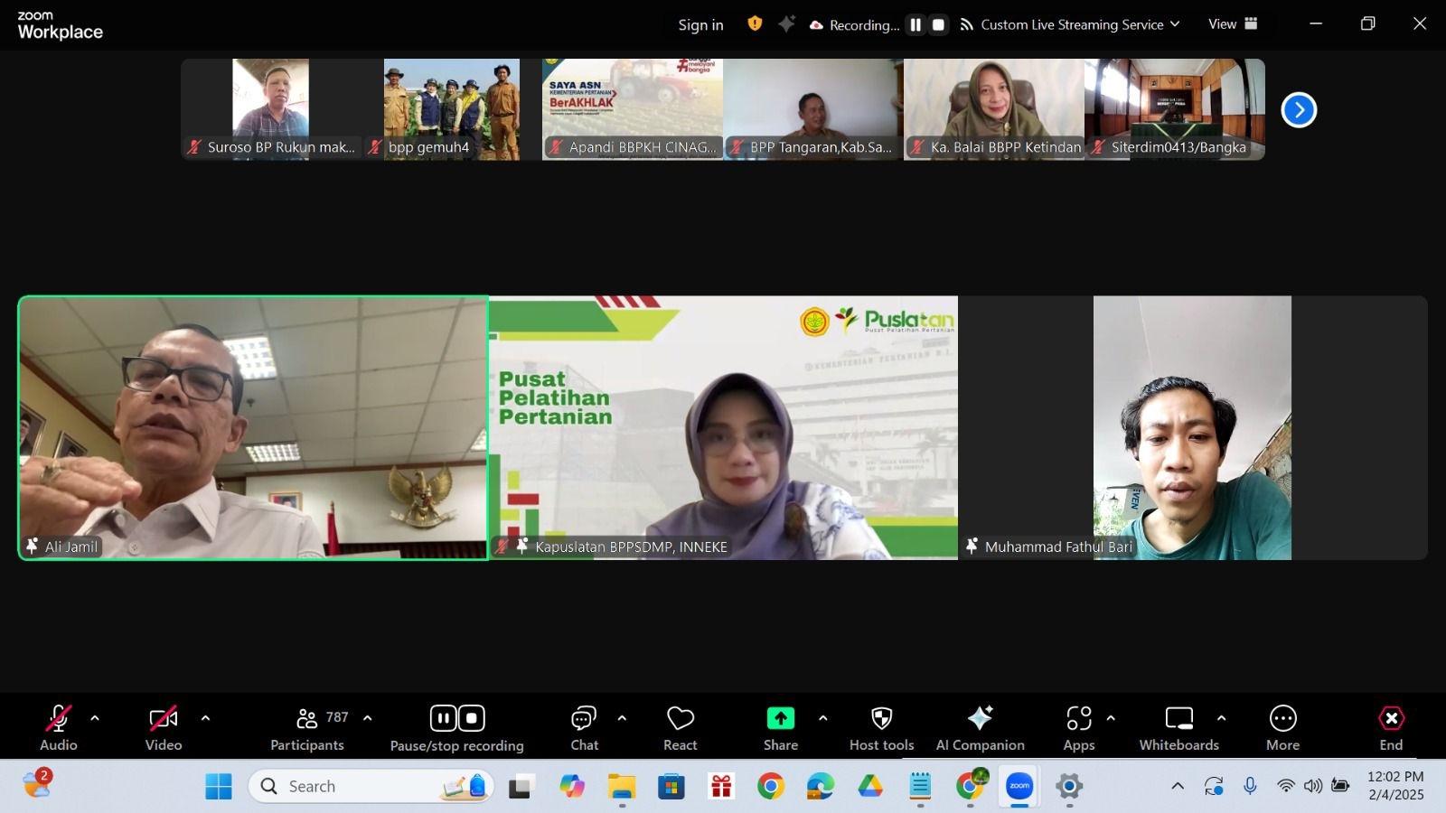Click the encryption shield icon at top

[x=755, y=24]
